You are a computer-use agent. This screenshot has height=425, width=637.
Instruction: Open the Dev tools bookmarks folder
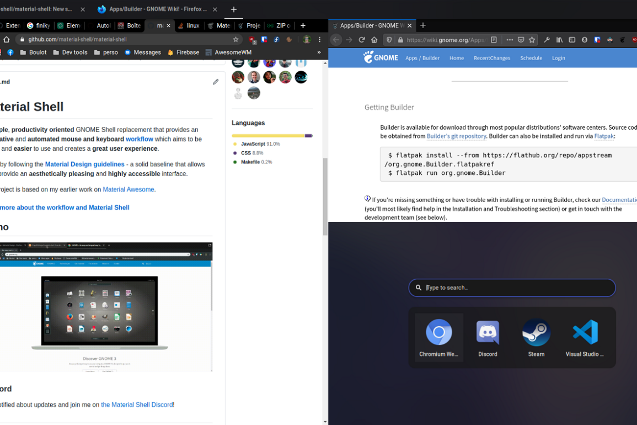coord(70,52)
